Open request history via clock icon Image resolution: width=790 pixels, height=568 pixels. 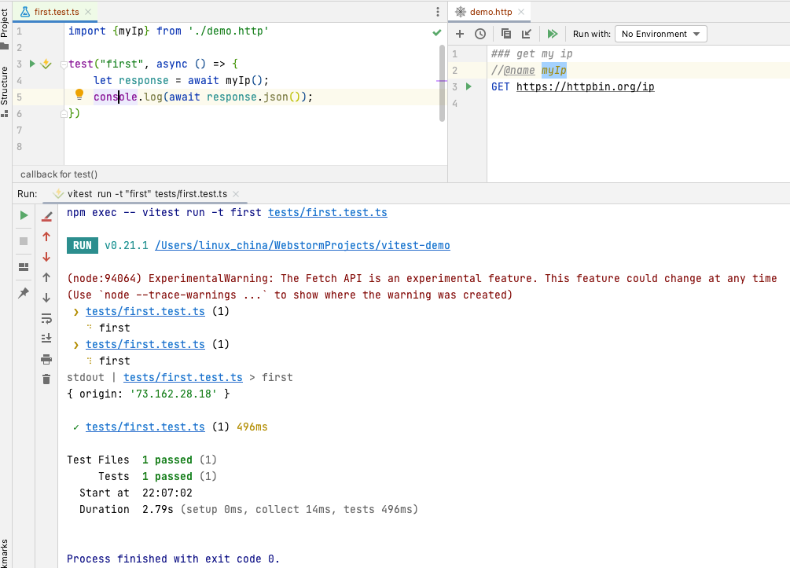click(480, 34)
